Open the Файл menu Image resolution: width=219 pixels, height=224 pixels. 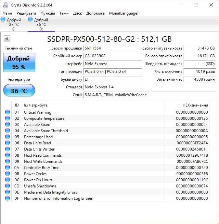[x=7, y=13]
